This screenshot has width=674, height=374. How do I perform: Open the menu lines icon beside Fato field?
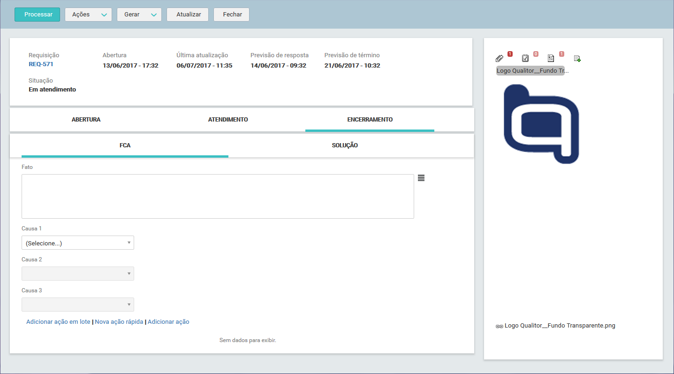click(421, 178)
